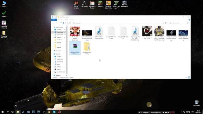Open Task View on the taskbar
The width and height of the screenshot is (203, 114).
coord(13,112)
